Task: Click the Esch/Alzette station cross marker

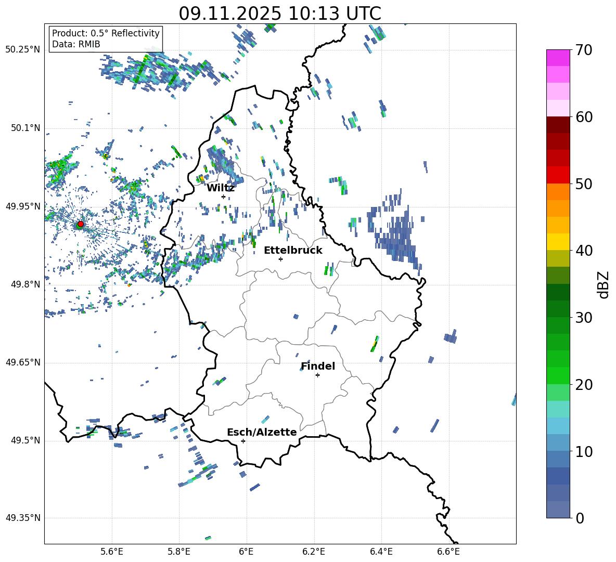Action: [x=243, y=441]
